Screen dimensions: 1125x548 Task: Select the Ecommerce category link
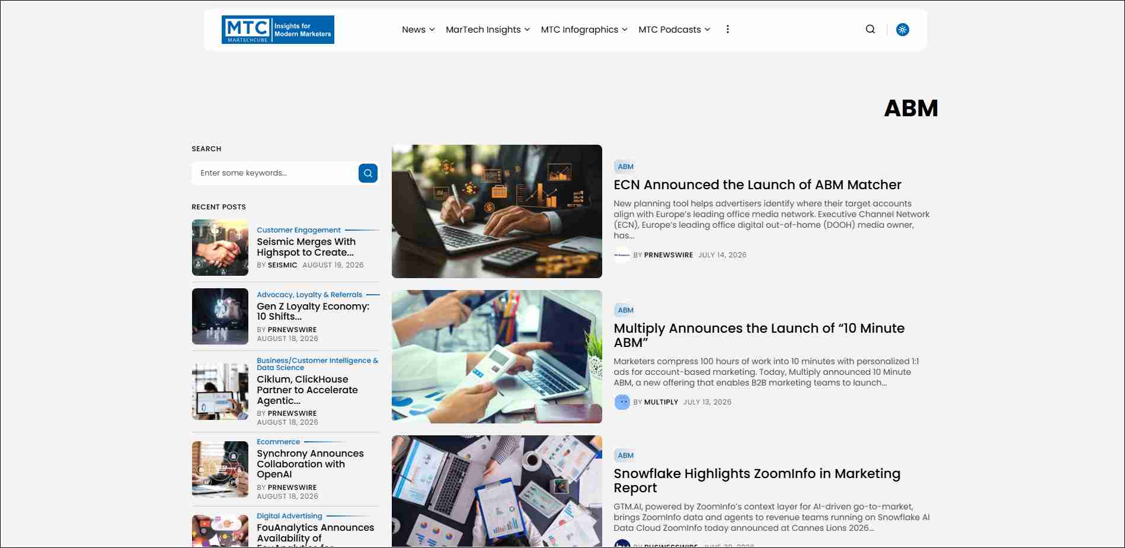click(x=278, y=442)
